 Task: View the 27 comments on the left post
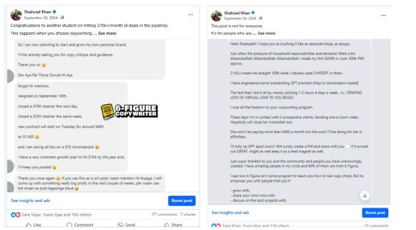click(x=164, y=214)
